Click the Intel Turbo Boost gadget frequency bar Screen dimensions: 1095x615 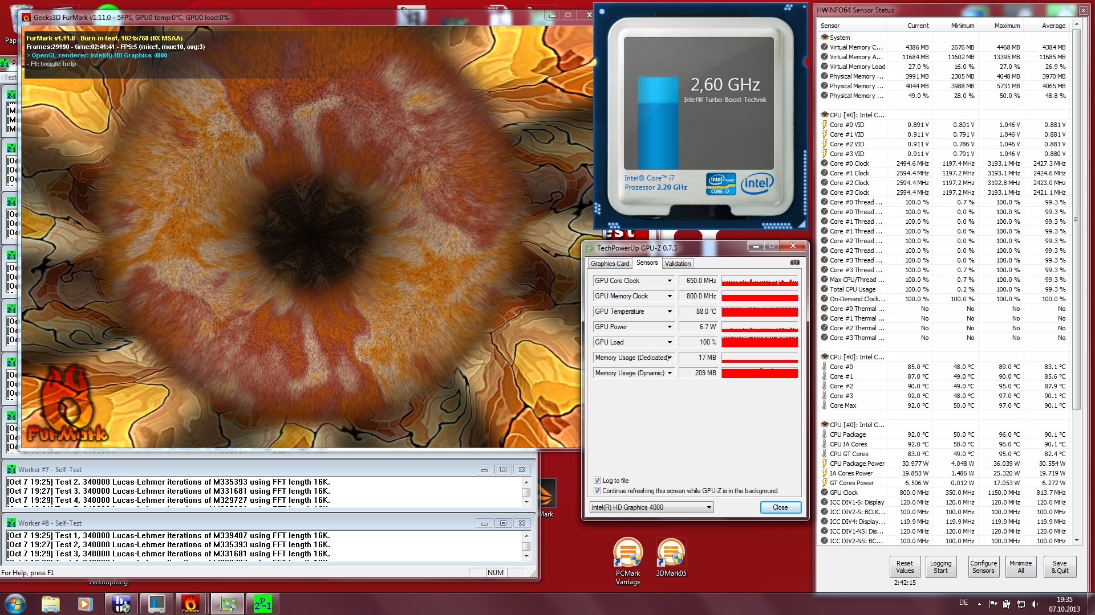pos(658,122)
